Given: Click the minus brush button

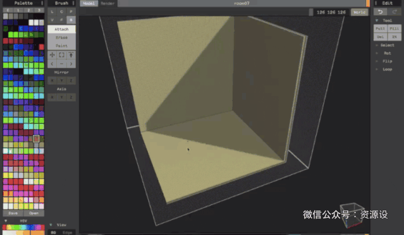Looking at the screenshot, I should [x=61, y=64].
